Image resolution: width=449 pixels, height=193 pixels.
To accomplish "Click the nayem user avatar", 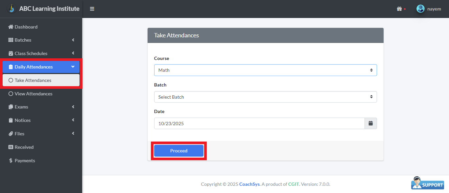I will (420, 9).
